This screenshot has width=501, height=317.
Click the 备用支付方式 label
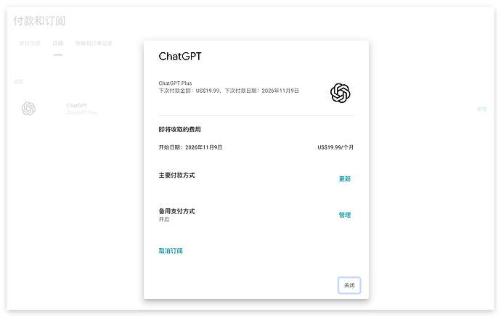click(176, 211)
